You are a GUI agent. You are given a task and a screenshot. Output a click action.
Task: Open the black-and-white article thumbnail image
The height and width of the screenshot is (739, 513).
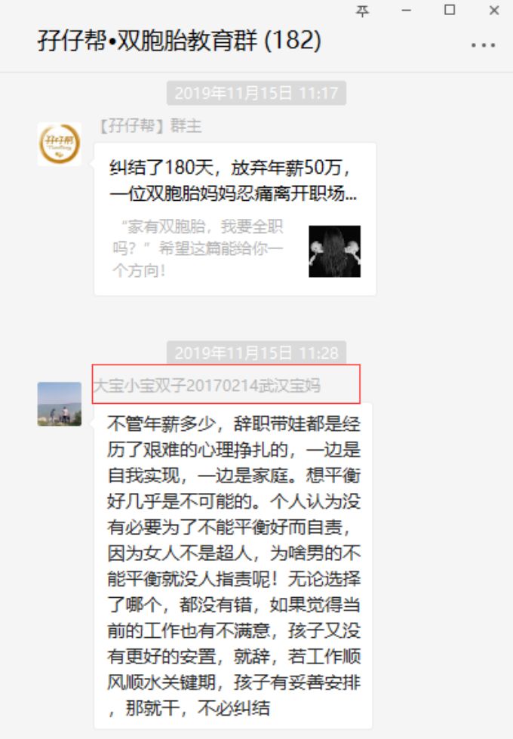click(x=334, y=251)
